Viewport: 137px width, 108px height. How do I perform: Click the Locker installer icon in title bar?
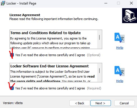[3, 3]
